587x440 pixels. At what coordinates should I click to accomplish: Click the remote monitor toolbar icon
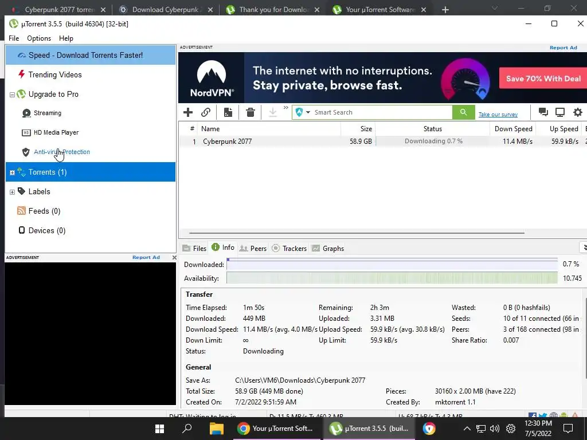[x=560, y=112]
